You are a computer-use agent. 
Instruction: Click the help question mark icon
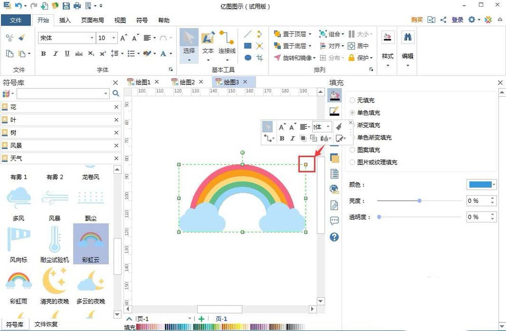(334, 236)
